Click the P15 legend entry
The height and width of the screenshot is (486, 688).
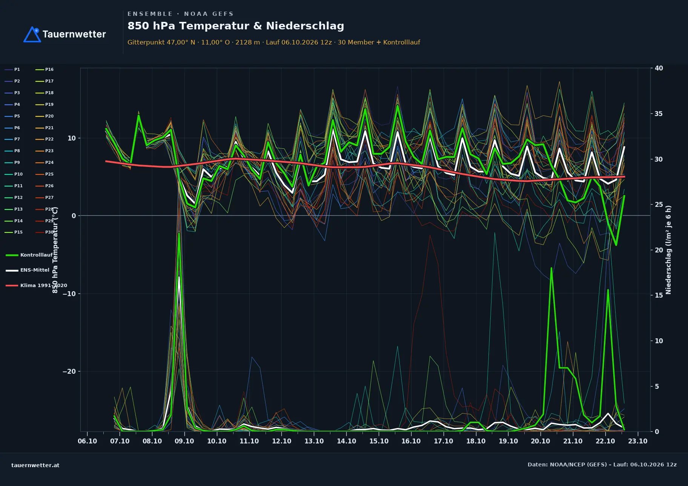coord(14,232)
